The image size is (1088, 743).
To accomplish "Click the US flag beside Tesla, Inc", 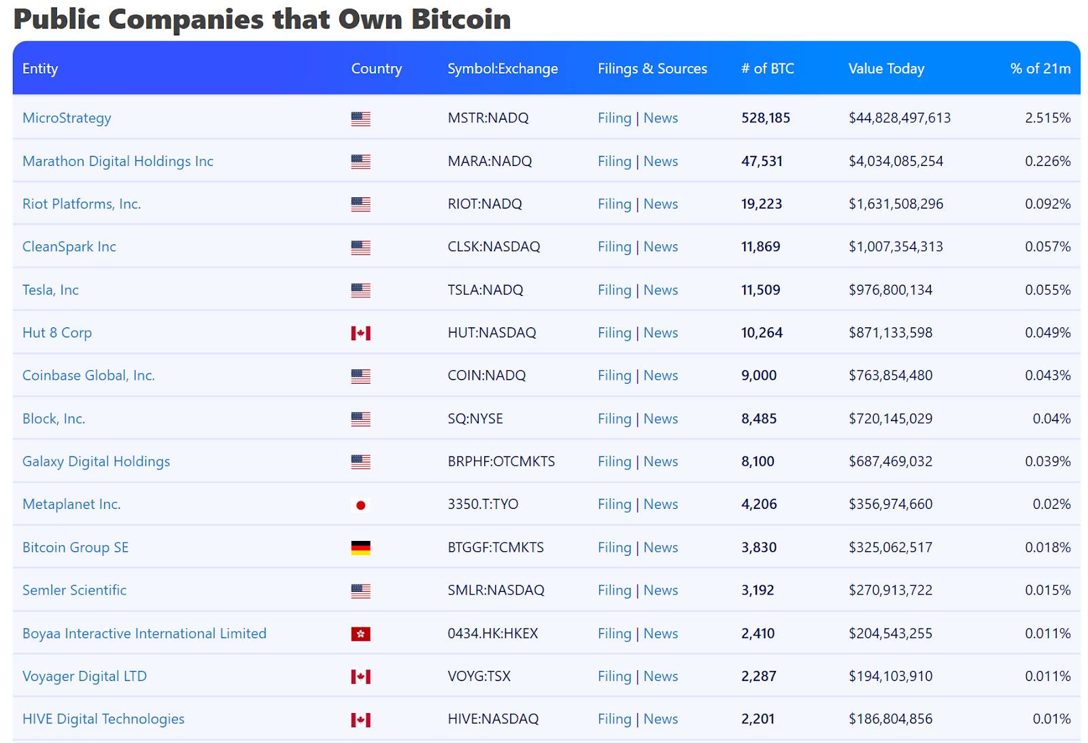I will [360, 291].
